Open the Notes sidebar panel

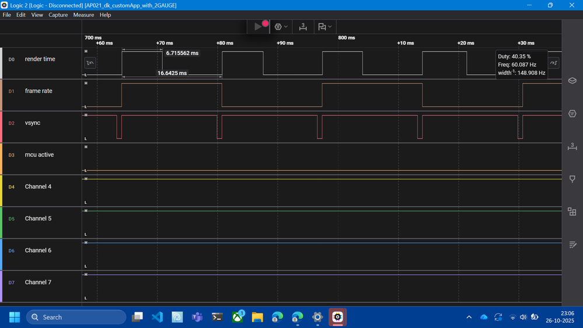(572, 245)
